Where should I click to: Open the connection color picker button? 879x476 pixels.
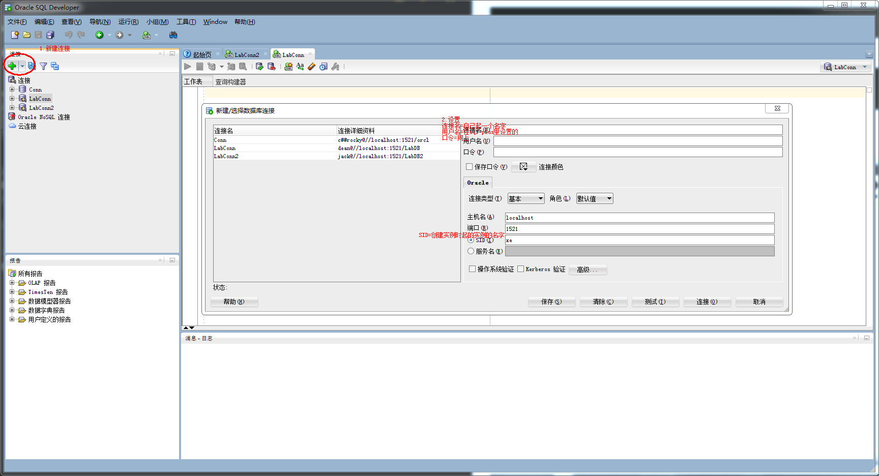(x=523, y=167)
